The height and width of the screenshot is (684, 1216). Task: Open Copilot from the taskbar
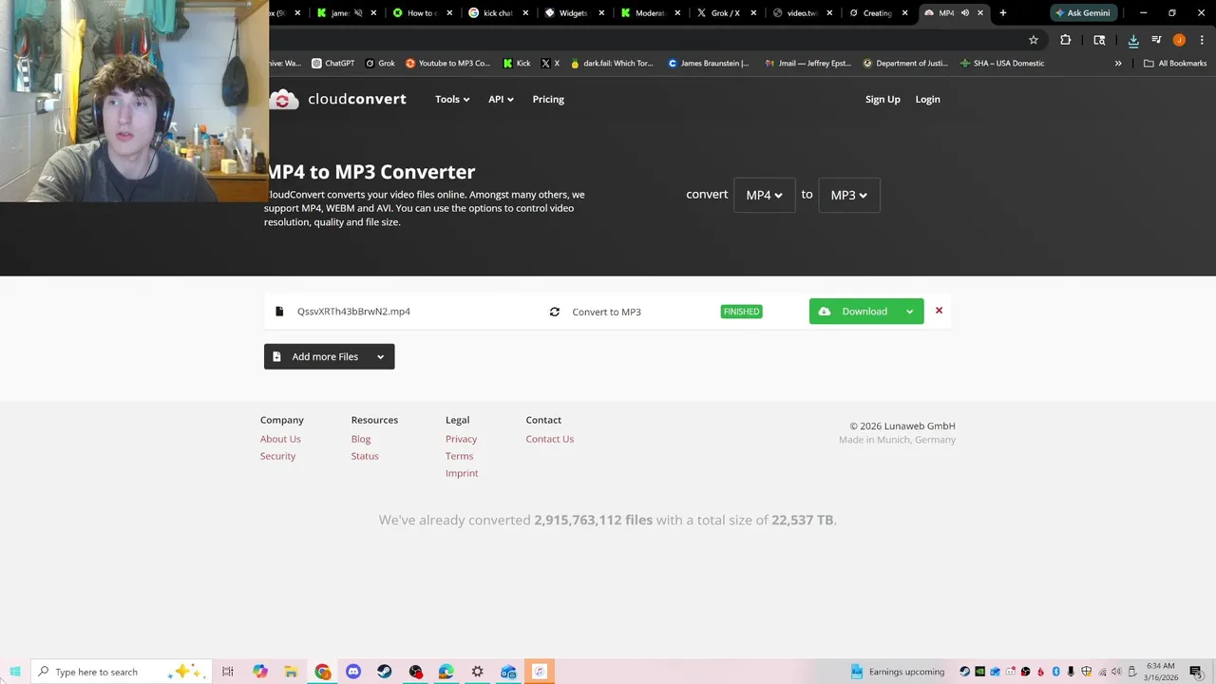pos(260,672)
